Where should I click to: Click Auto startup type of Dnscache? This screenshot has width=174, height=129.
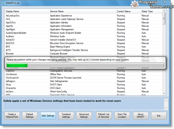(x=144, y=88)
